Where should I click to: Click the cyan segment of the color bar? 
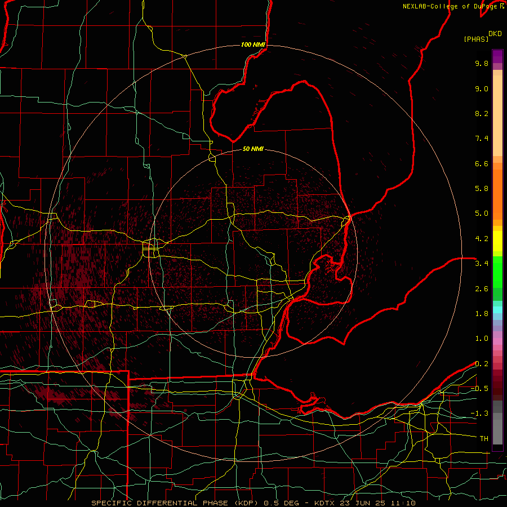coord(497,310)
